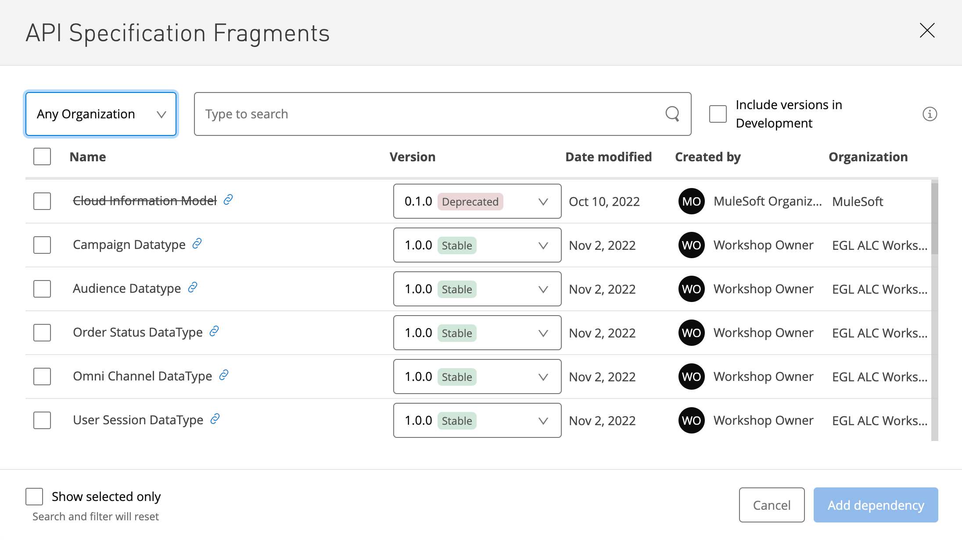The width and height of the screenshot is (962, 540).
Task: Open link icon beside Audience Datatype
Action: tap(192, 288)
